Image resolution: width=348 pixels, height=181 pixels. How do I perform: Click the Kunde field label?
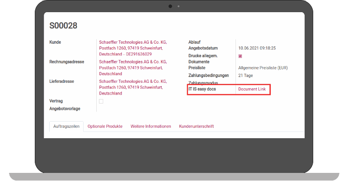point(55,42)
